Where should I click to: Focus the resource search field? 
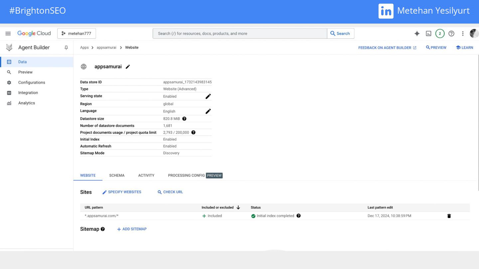[240, 34]
